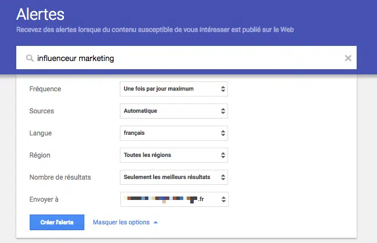The height and width of the screenshot is (243, 377).
Task: Open the Envoyer à email address dropdown
Action: [173, 199]
